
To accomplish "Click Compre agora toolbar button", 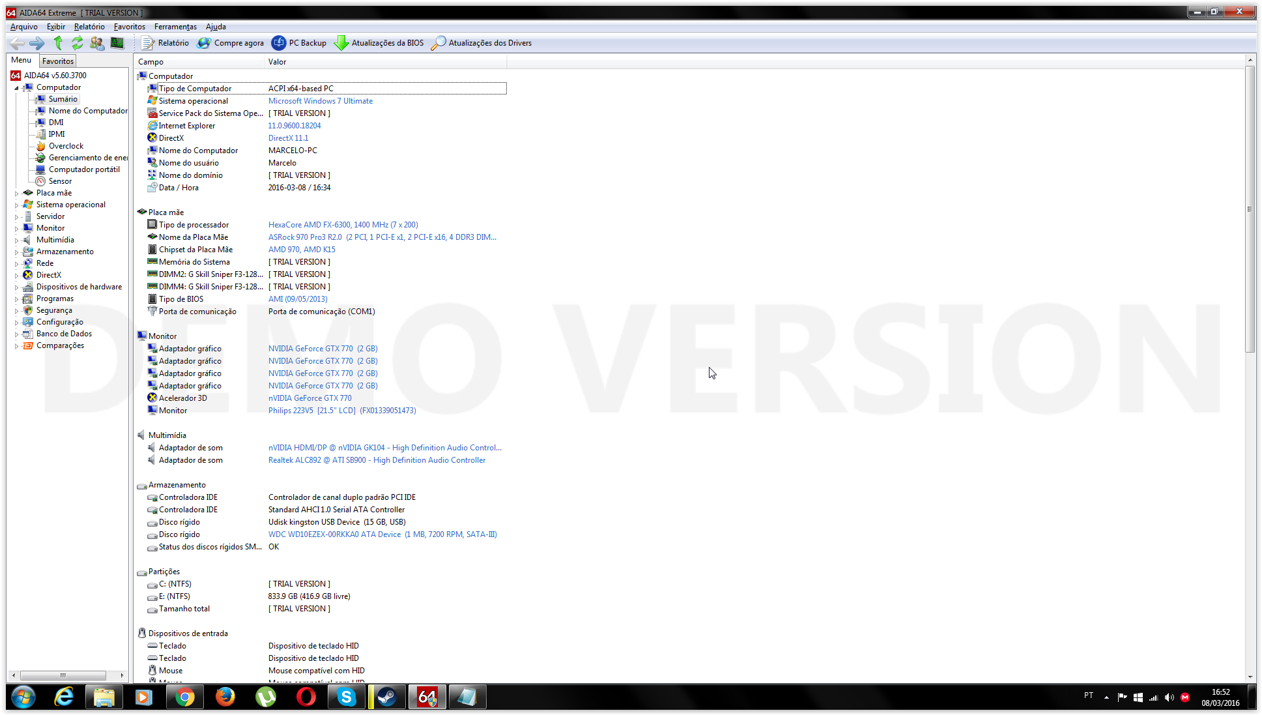I will 231,43.
